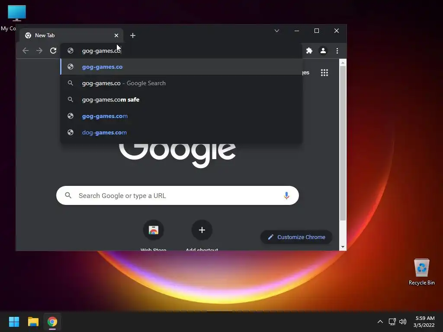Viewport: 443px width, 332px height.
Task: Open File Explorer from taskbar
Action: coord(33,322)
